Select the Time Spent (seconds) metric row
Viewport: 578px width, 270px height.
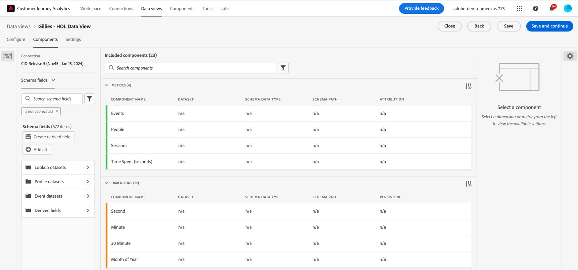click(x=289, y=161)
